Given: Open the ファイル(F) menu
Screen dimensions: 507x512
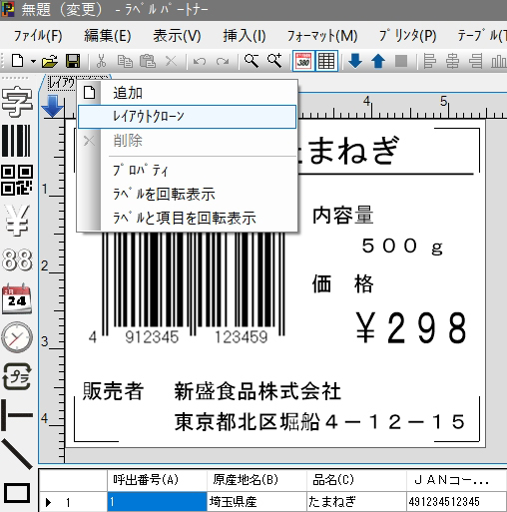Looking at the screenshot, I should [x=38, y=35].
